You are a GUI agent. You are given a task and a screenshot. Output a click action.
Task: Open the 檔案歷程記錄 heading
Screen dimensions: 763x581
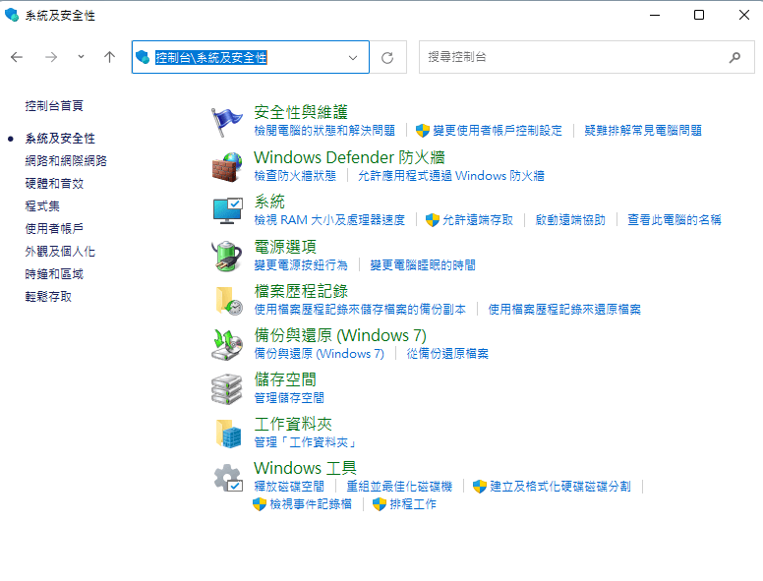(x=301, y=291)
